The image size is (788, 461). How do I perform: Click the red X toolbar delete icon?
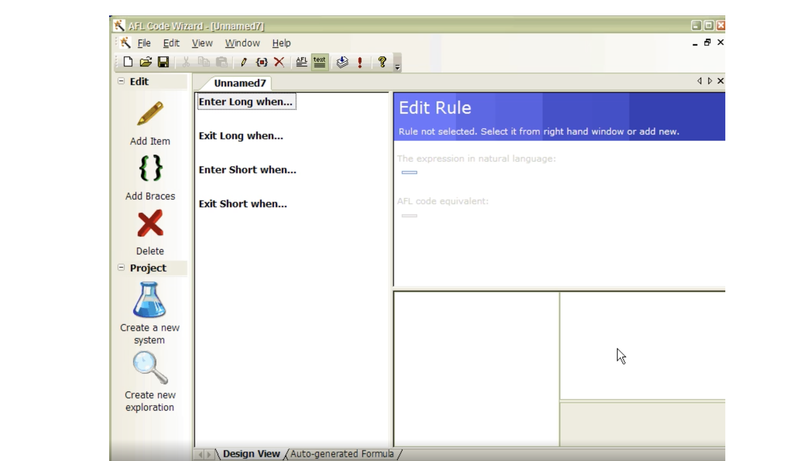(x=279, y=62)
